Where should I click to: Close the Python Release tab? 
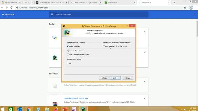pos(32,2)
